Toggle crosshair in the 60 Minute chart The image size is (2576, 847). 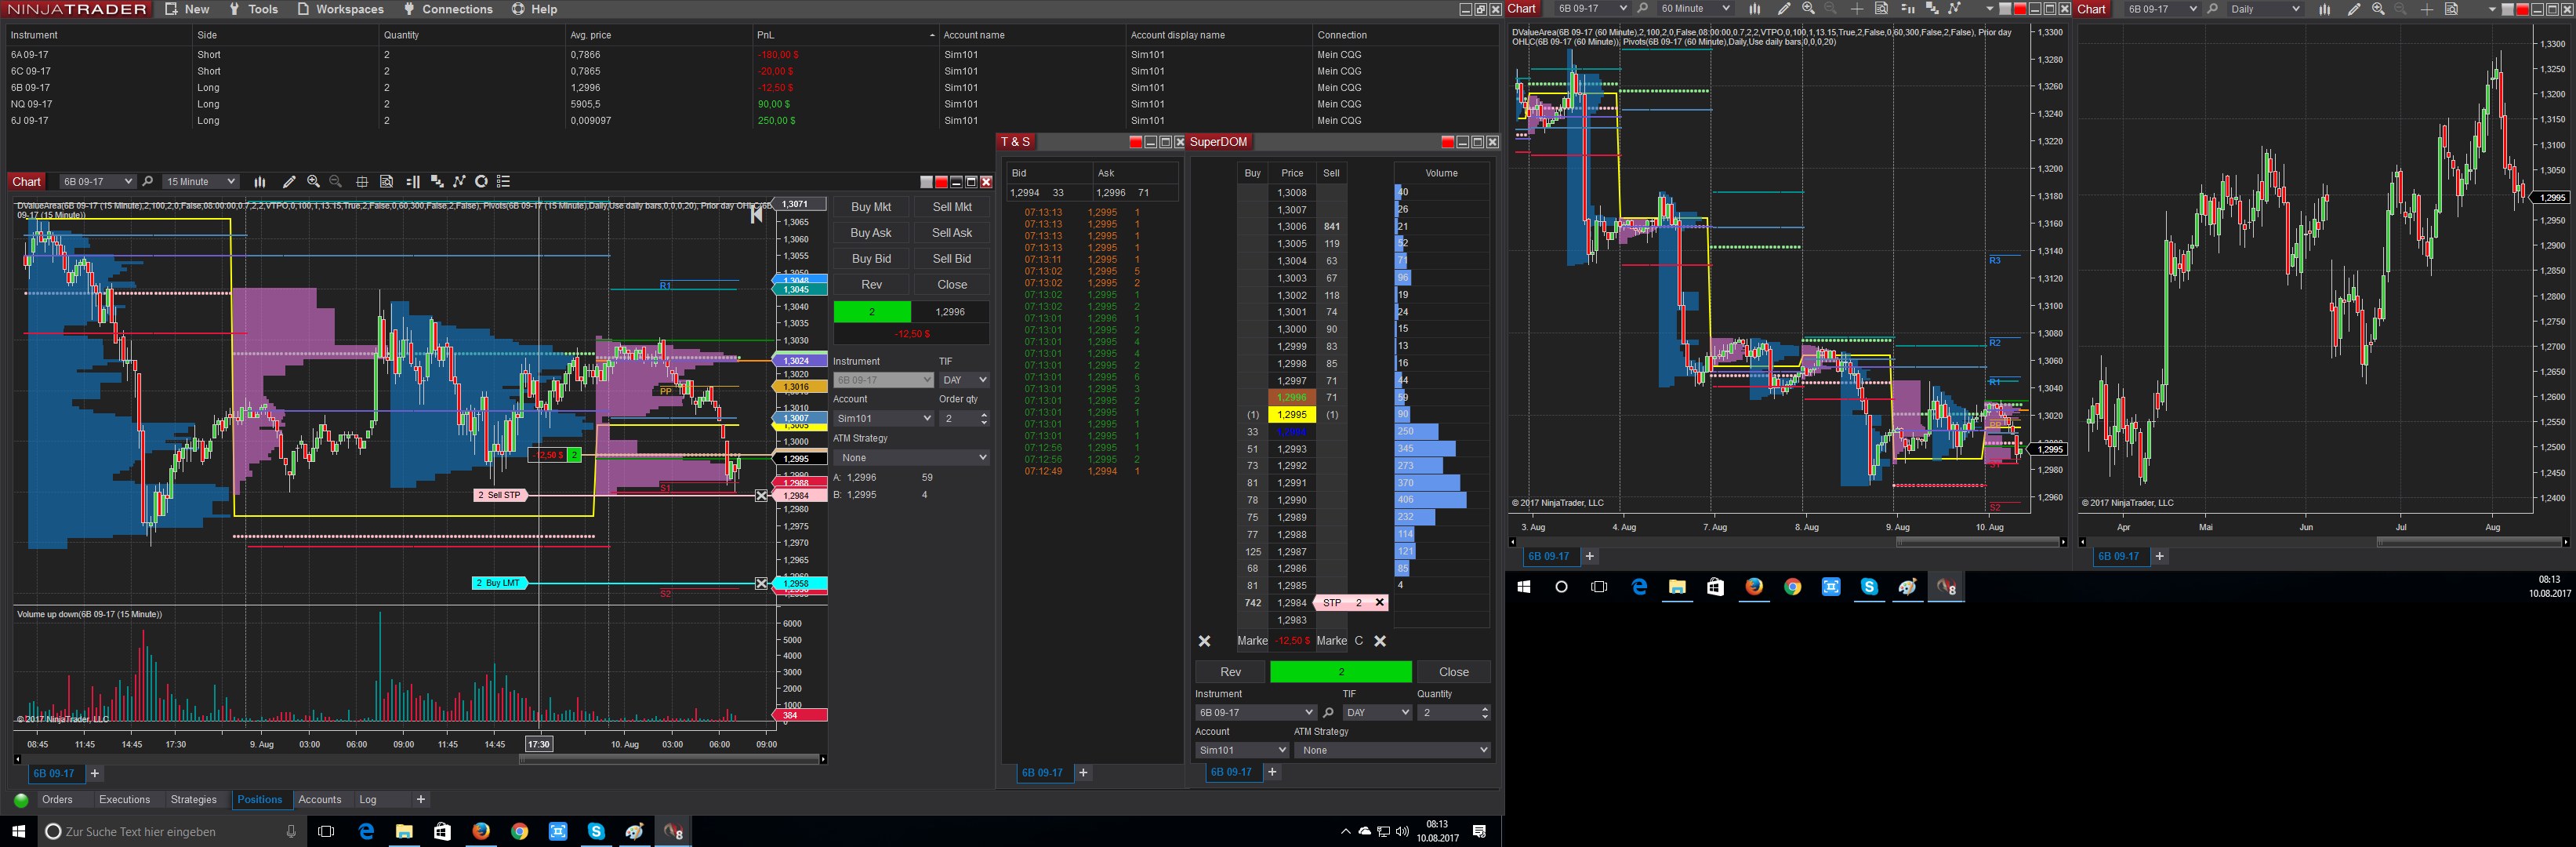pyautogui.click(x=1857, y=9)
